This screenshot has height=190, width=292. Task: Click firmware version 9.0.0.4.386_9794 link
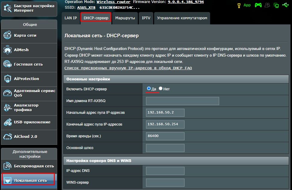pos(186,2)
